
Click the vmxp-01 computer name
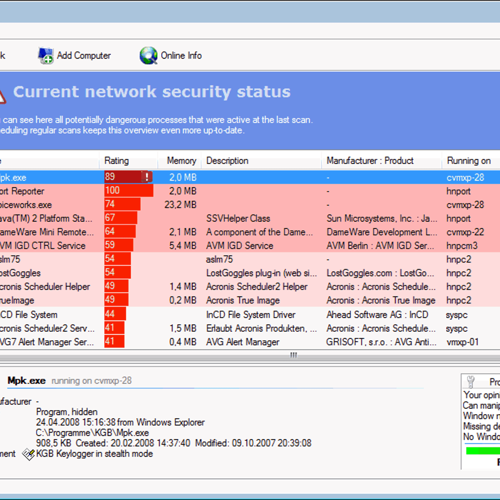coord(462,342)
